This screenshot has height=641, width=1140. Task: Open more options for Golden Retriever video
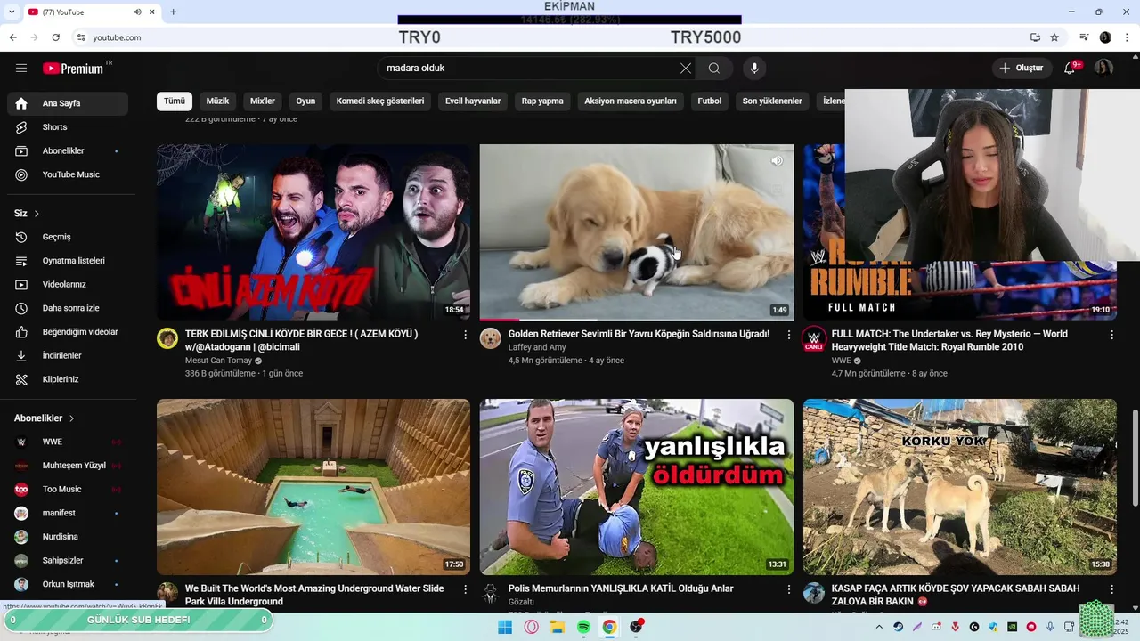788,335
